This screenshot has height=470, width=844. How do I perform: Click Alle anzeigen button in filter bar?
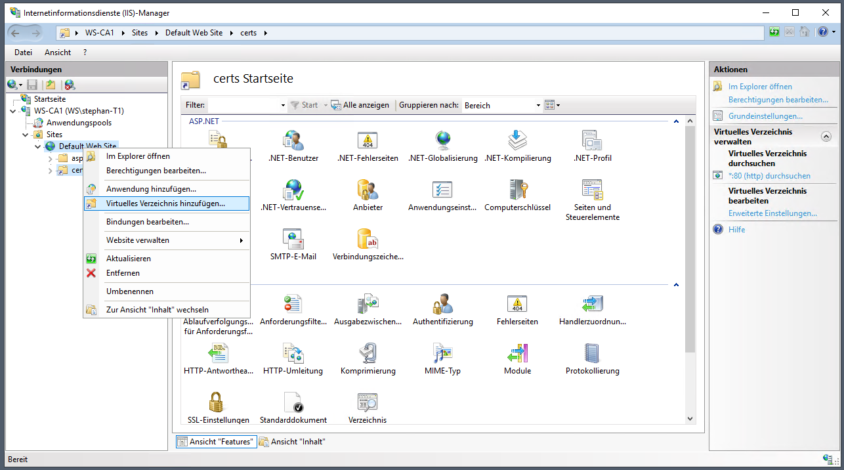pos(360,105)
